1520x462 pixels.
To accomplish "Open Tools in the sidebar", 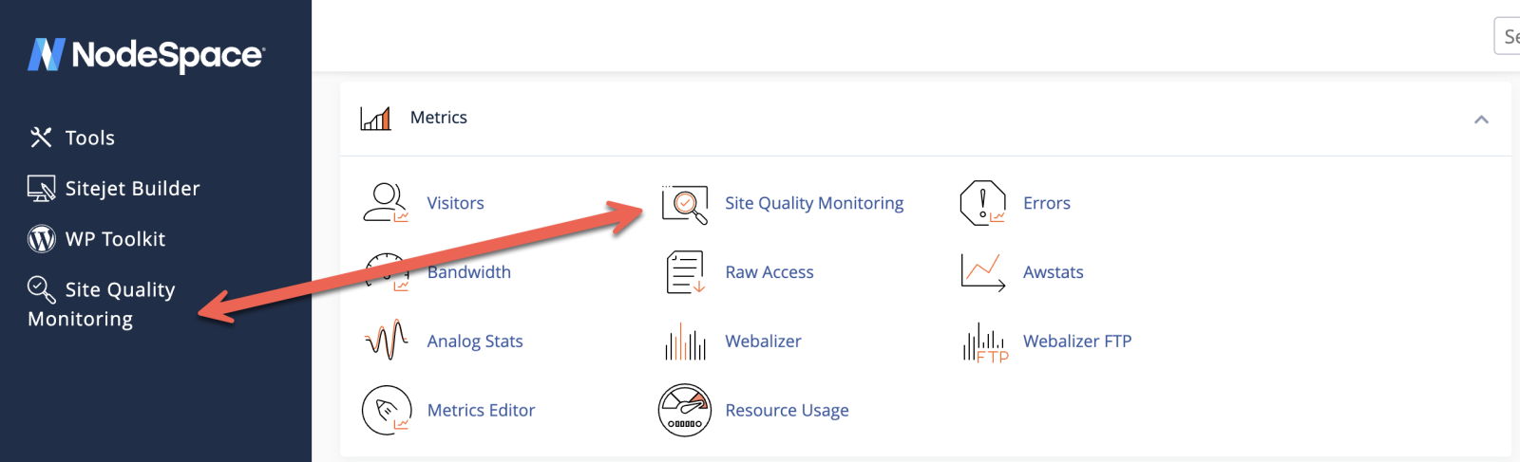I will 89,138.
